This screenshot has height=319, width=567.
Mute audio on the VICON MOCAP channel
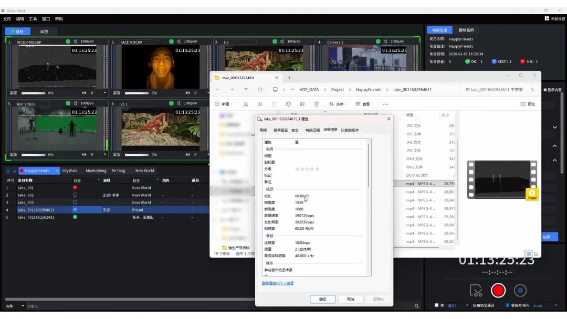[75, 41]
